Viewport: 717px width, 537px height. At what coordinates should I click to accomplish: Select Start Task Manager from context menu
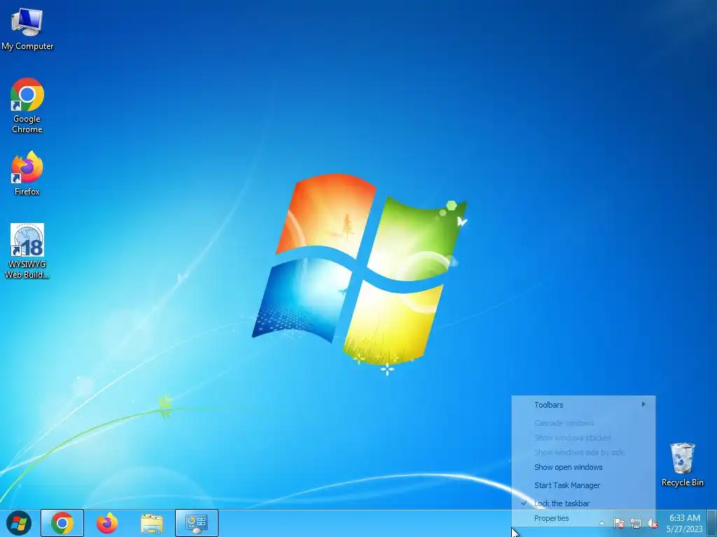point(583,485)
